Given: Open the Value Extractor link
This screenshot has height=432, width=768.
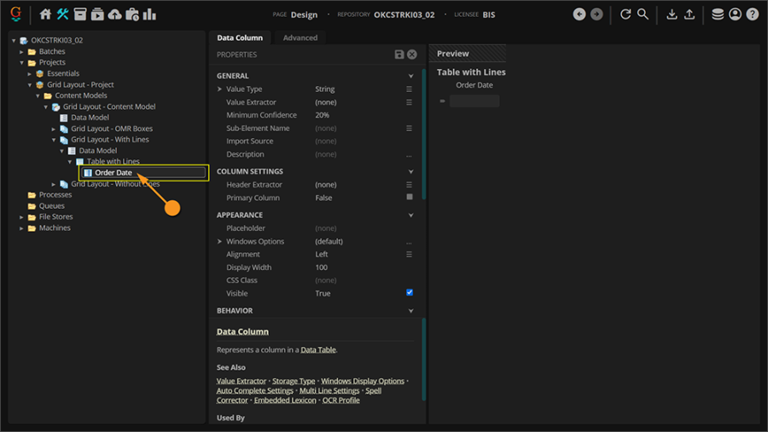Looking at the screenshot, I should tap(241, 381).
